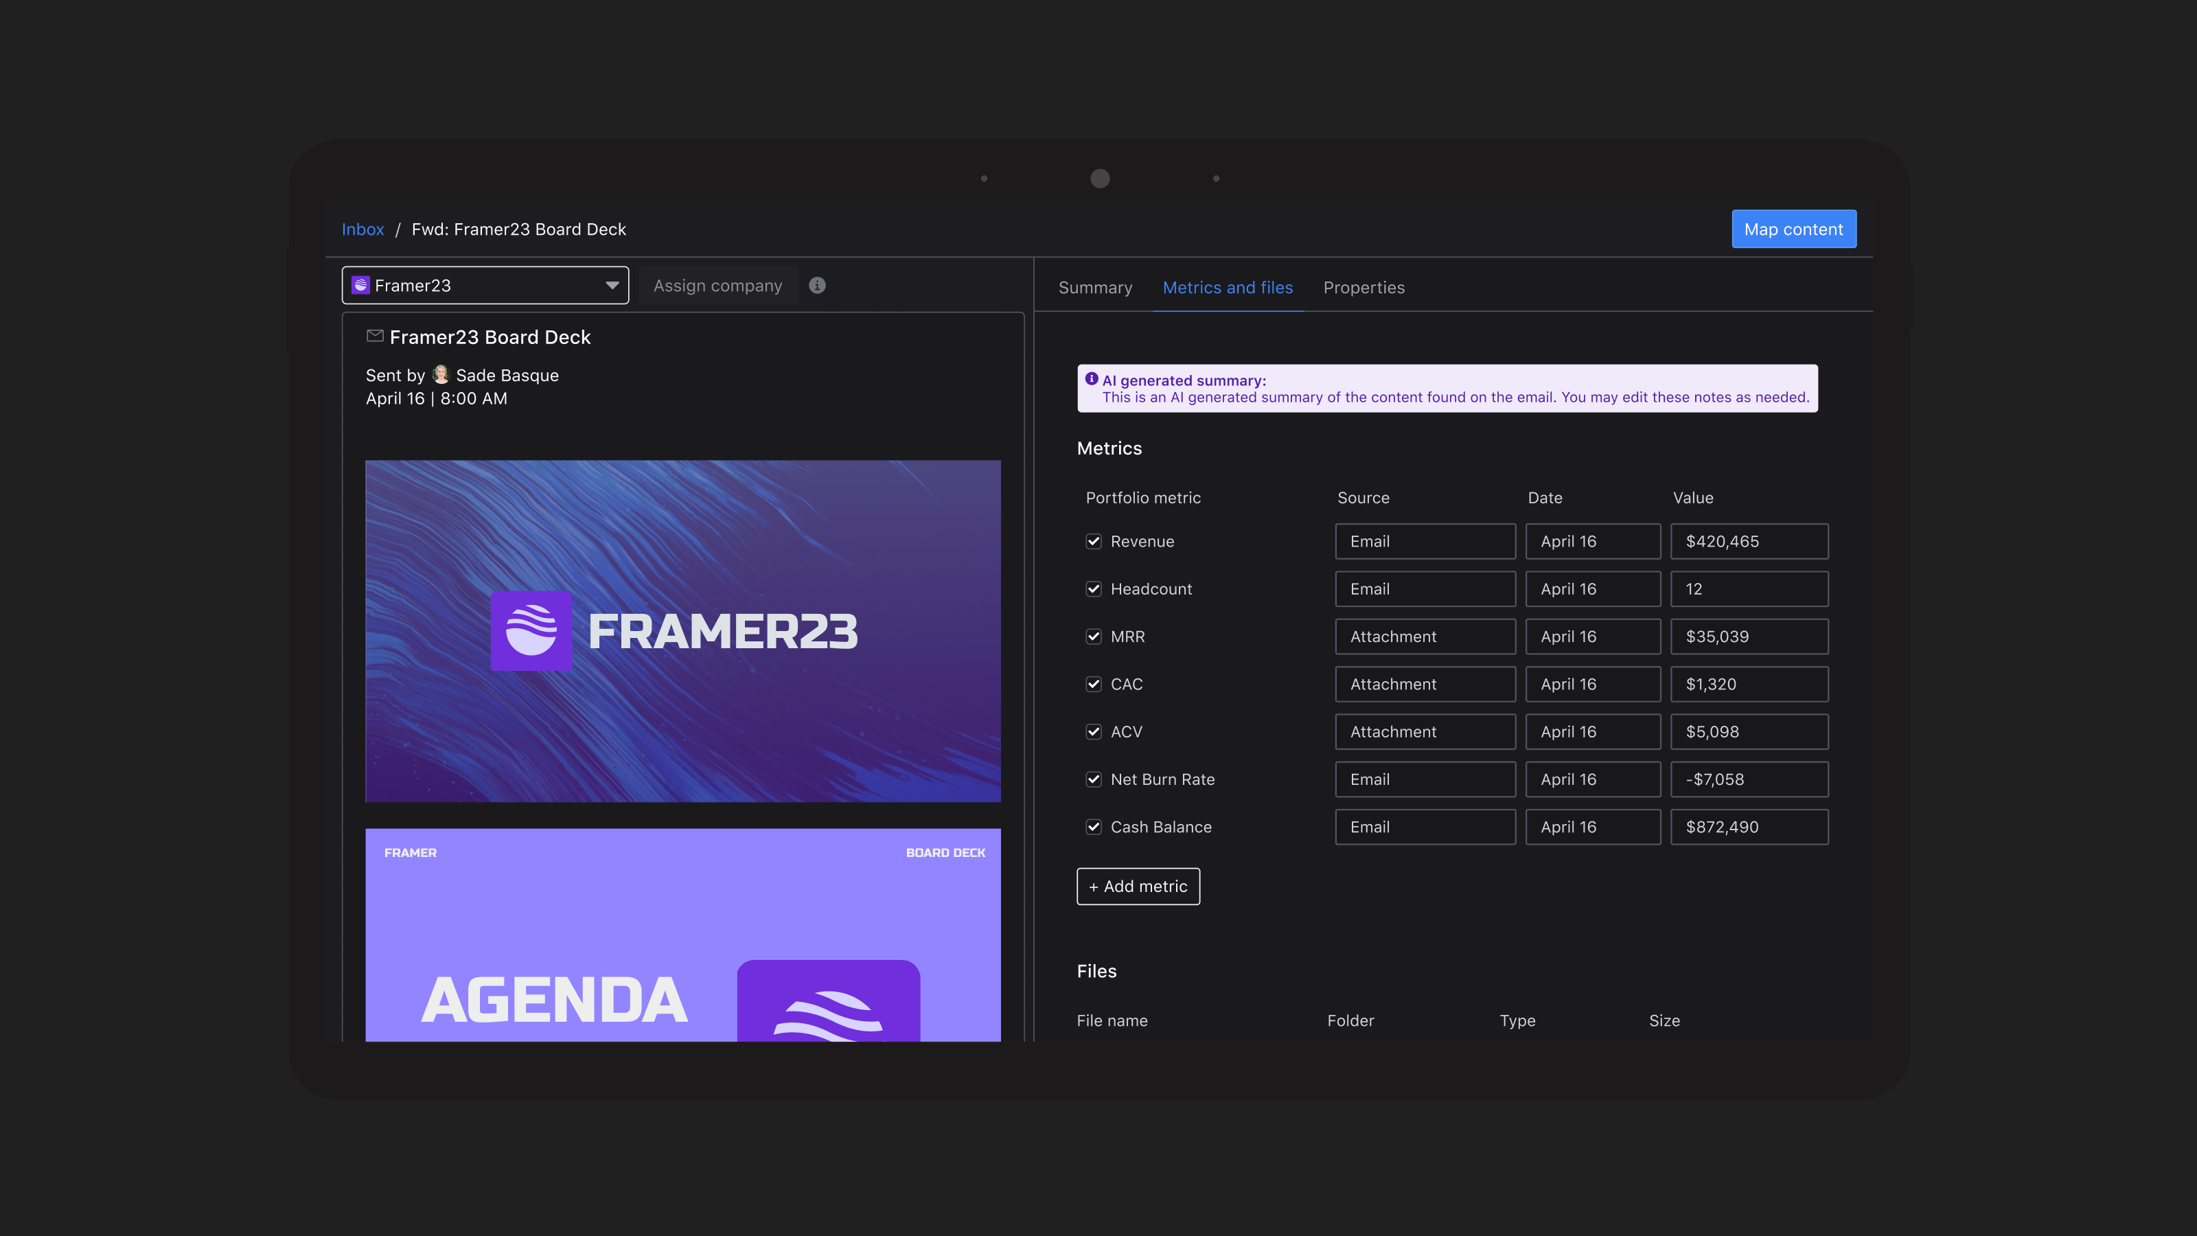Viewport: 2197px width, 1236px height.
Task: Switch to the Summary tab
Action: (x=1095, y=288)
